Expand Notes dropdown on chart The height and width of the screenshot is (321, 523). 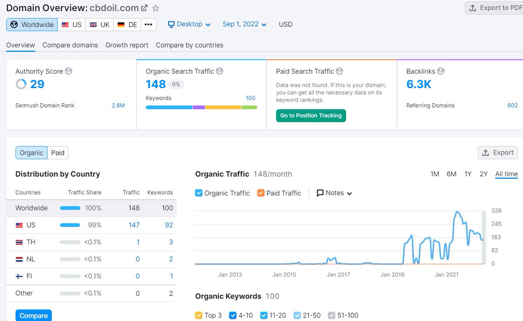(x=334, y=193)
